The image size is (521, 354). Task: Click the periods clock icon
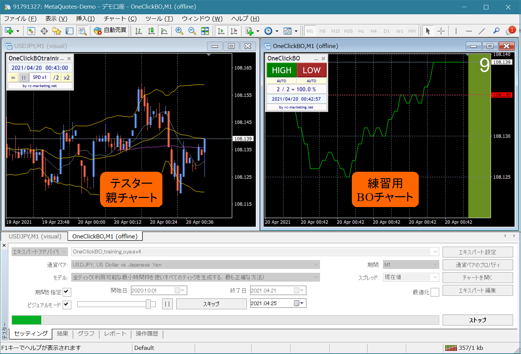pos(268,31)
